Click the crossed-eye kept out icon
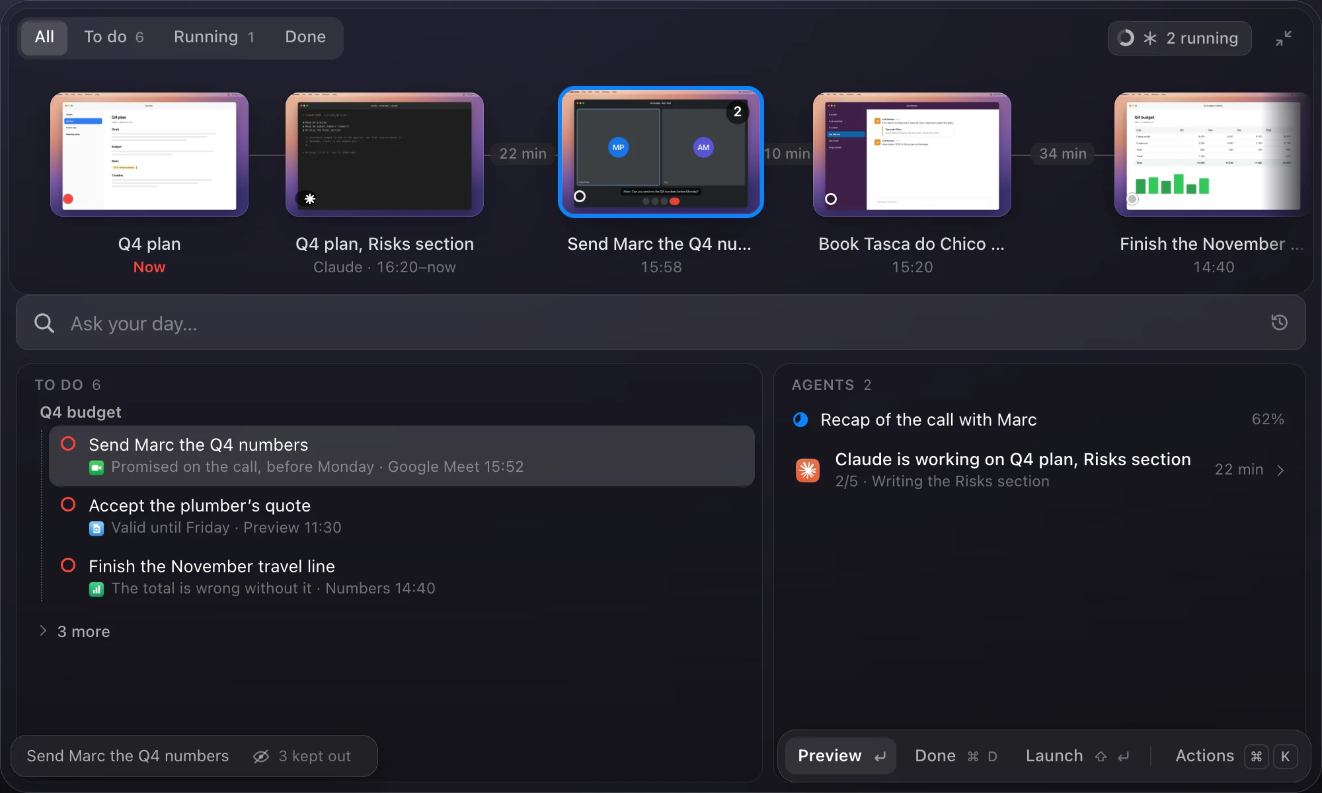This screenshot has height=793, width=1322. (261, 757)
